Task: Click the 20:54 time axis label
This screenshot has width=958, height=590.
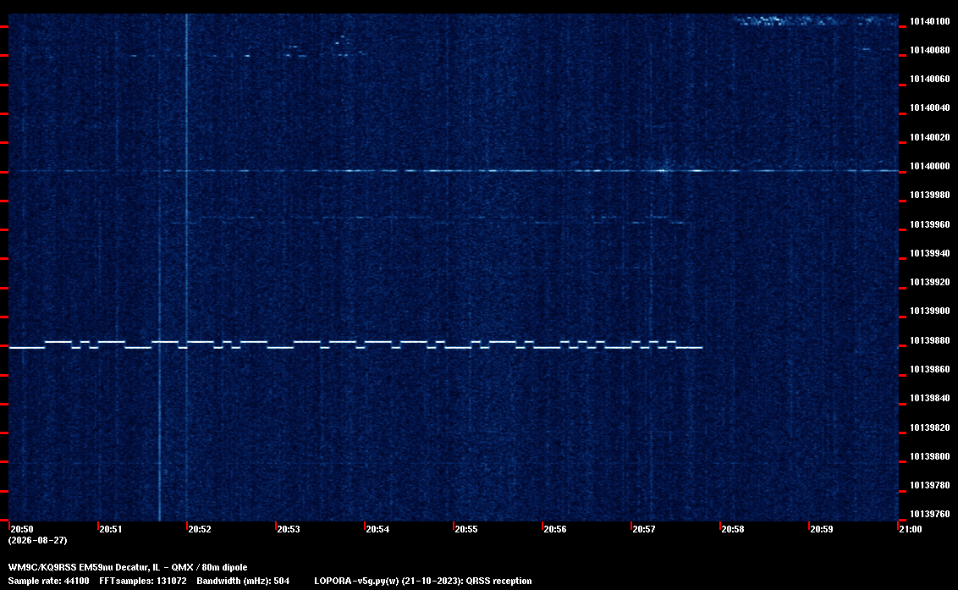Action: (377, 529)
